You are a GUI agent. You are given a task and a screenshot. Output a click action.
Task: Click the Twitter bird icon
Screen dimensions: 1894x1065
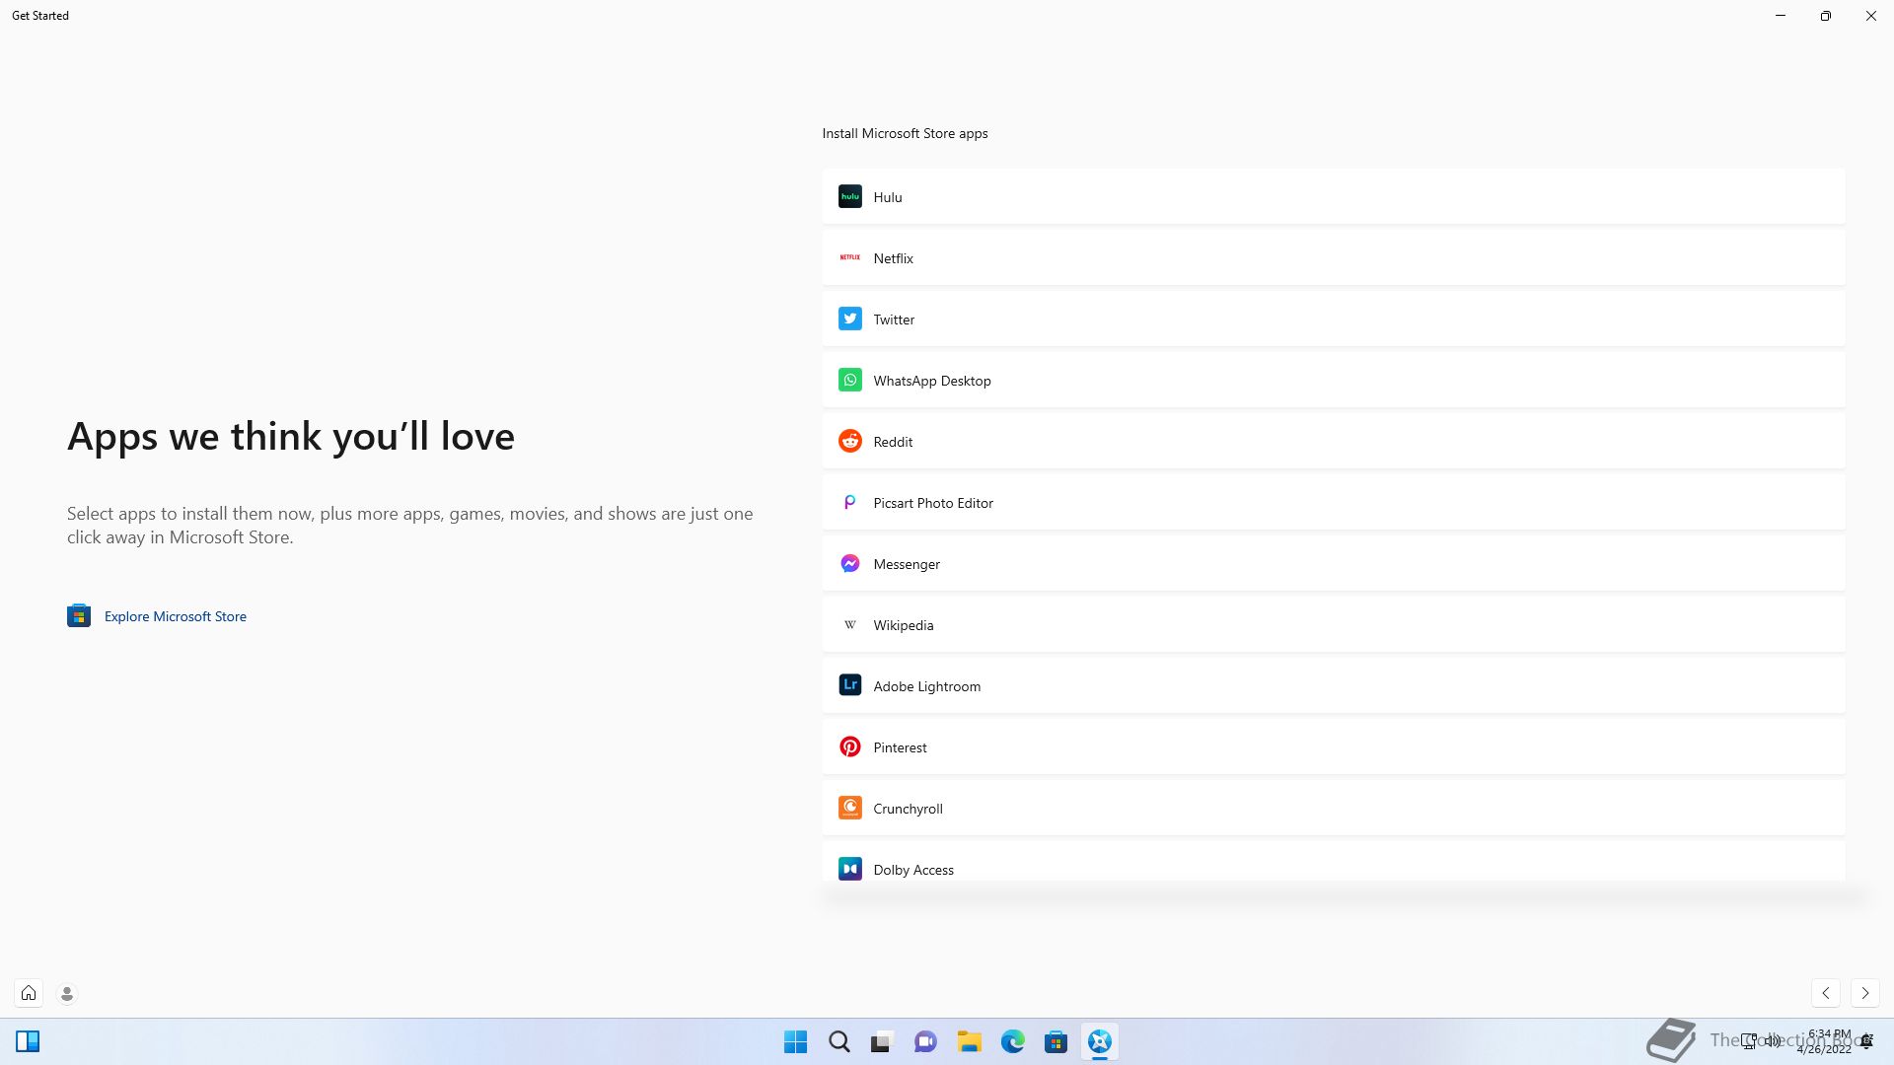tap(849, 319)
